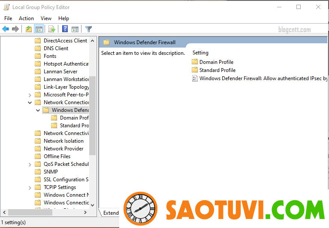Screen dimensions: 329x228
Task: Click the DNS Client folder icon
Action: click(38, 48)
